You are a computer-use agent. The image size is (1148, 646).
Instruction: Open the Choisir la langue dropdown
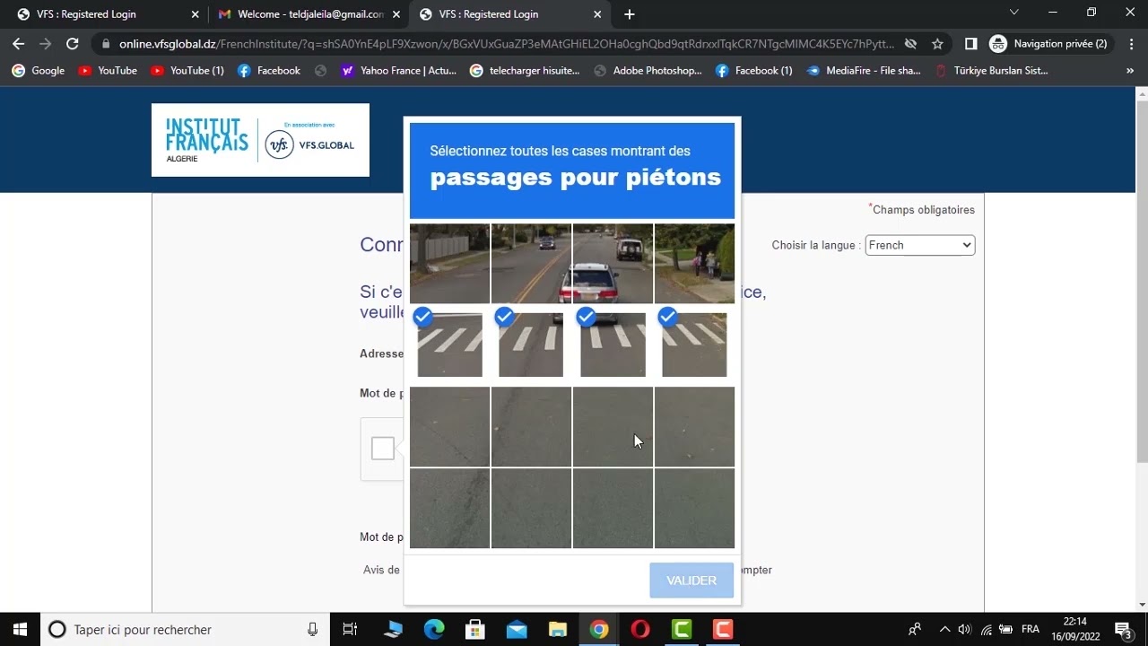click(x=919, y=245)
